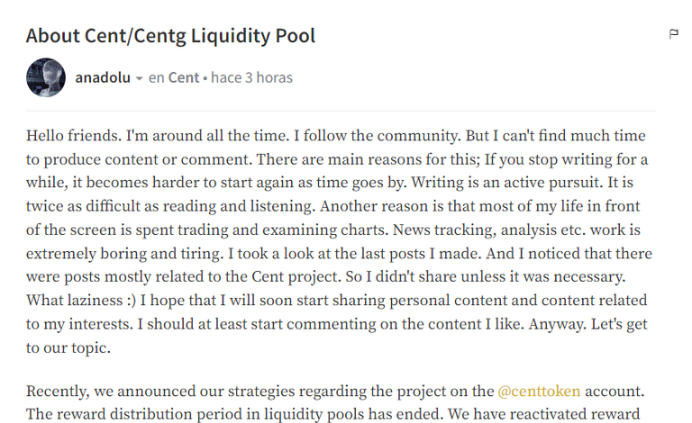Click the words 'twice as difficult'
This screenshot has width=692, height=423.
click(x=84, y=206)
